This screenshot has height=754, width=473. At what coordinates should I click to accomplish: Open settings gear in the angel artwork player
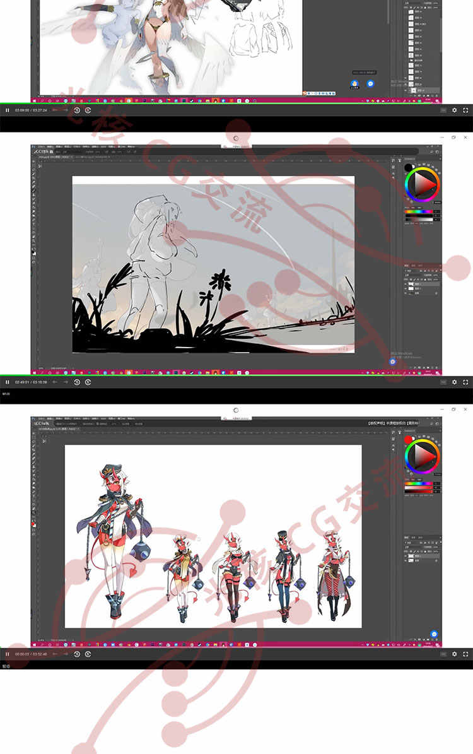point(455,110)
